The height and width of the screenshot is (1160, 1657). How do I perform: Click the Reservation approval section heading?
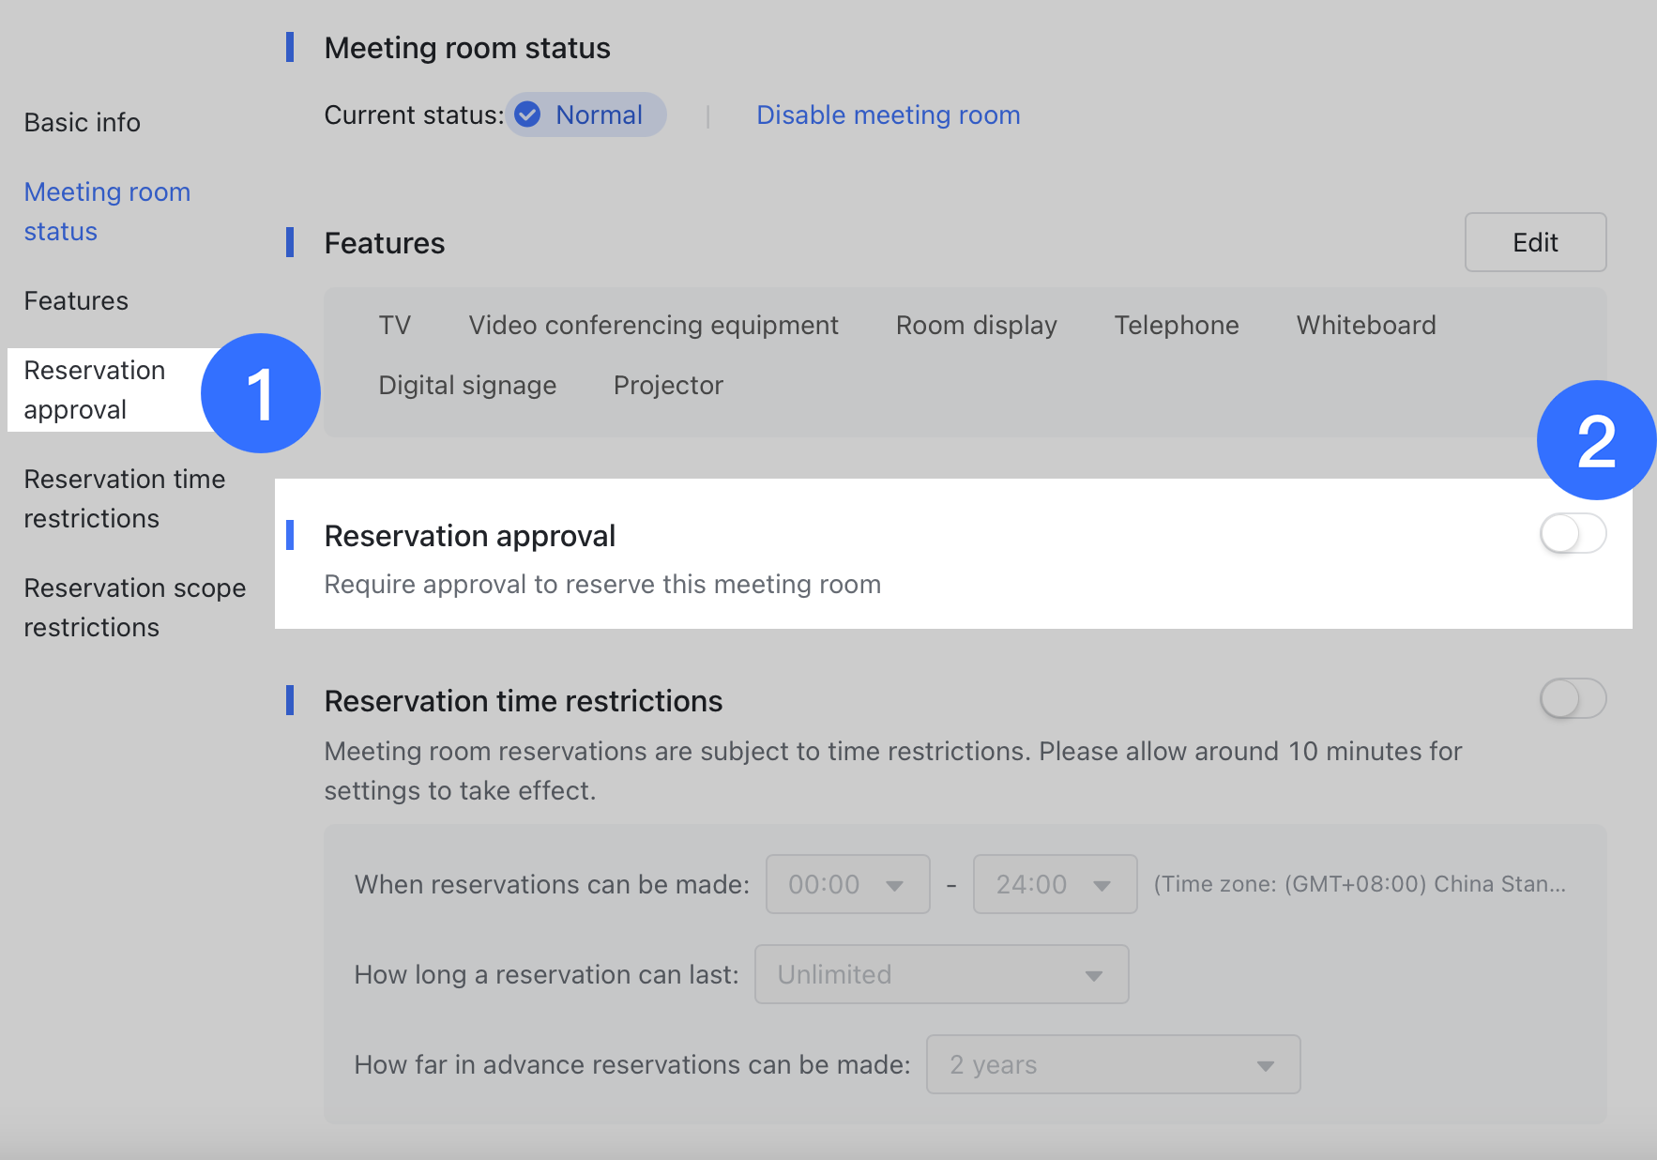470,535
